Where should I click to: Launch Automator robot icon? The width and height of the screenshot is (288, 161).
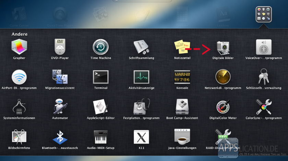click(60, 106)
